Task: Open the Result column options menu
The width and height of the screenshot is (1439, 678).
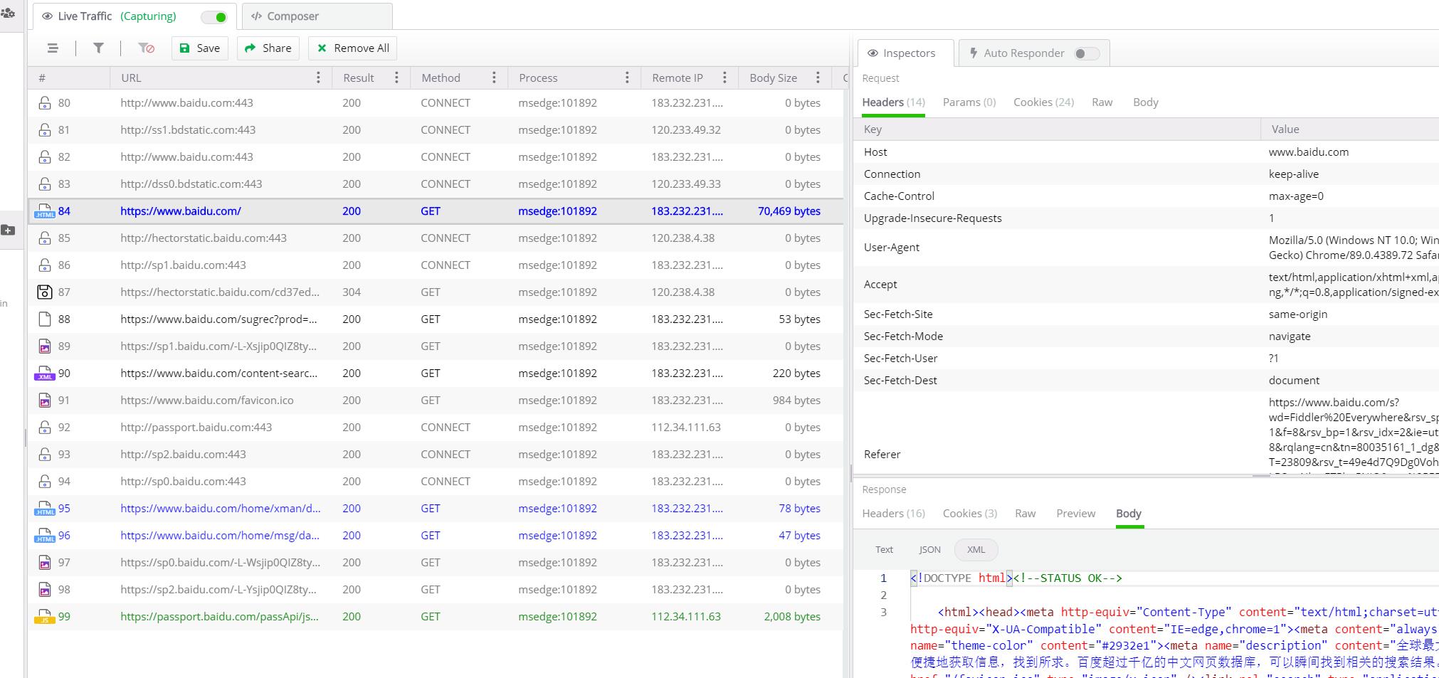Action: (x=396, y=78)
